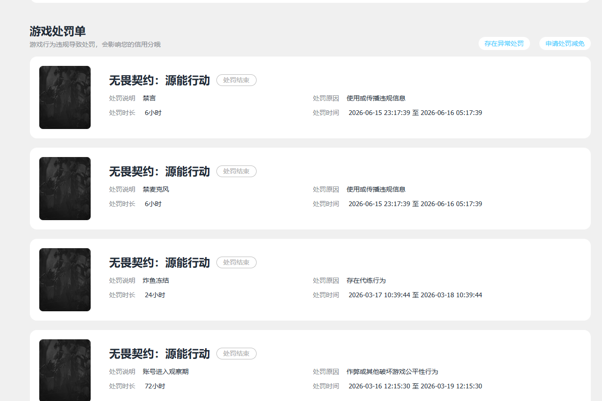Click the 处罚结束 badge on the 禁言 card
This screenshot has width=602, height=401.
[236, 80]
